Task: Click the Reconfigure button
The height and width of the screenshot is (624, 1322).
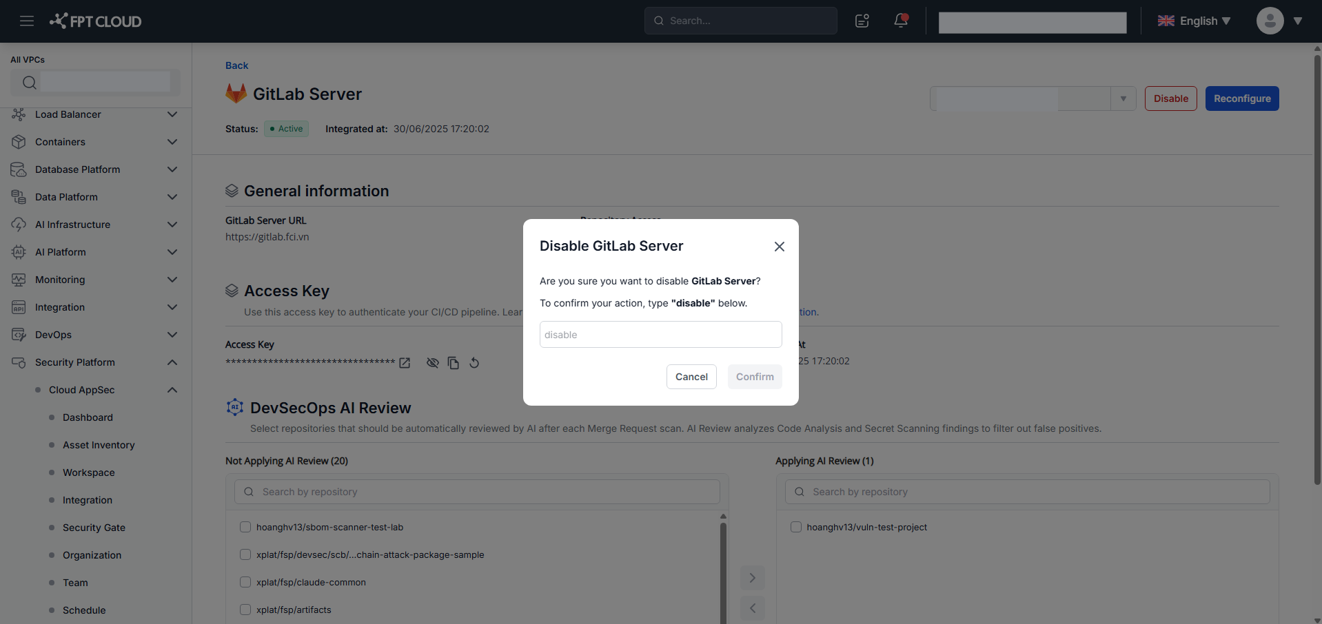Action: coord(1242,98)
